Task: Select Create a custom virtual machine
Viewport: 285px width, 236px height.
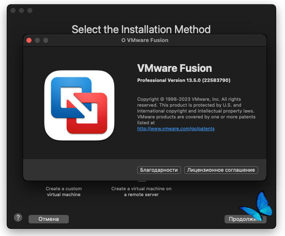Action: [64, 191]
